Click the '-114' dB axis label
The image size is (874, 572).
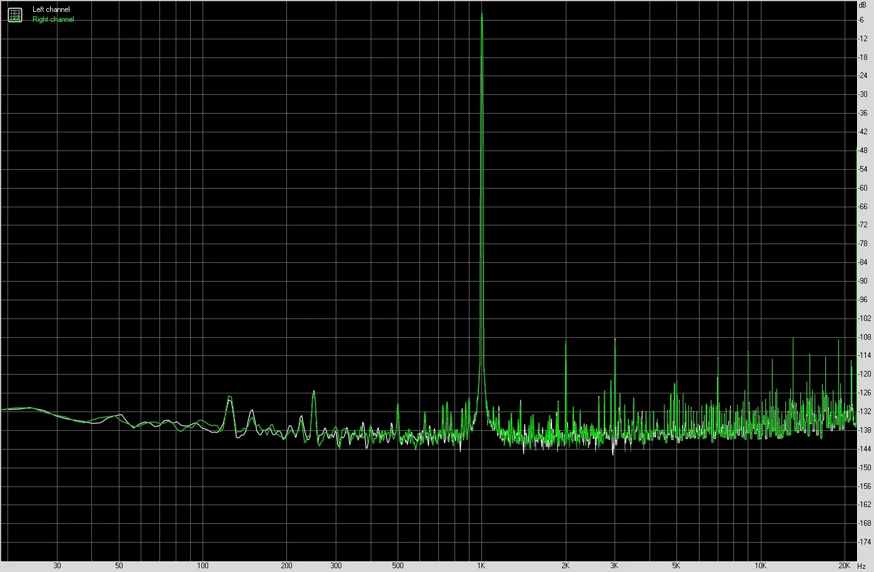pyautogui.click(x=865, y=355)
